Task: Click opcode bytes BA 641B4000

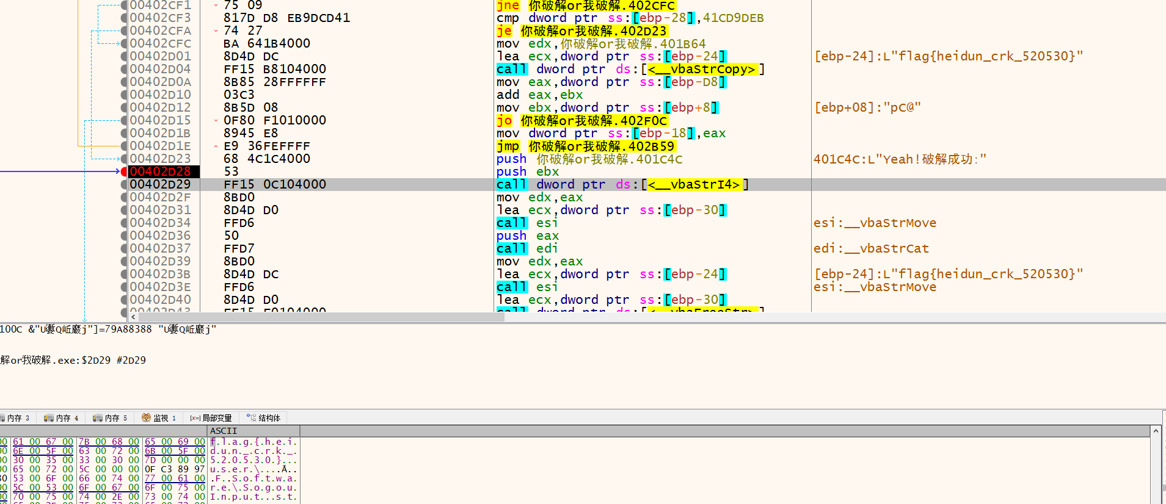Action: tap(267, 43)
